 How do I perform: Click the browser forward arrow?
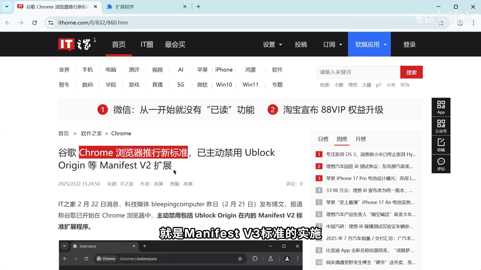tap(21, 22)
